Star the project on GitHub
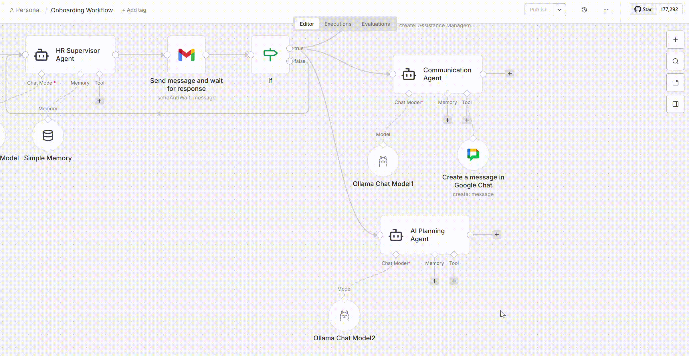 click(x=643, y=9)
